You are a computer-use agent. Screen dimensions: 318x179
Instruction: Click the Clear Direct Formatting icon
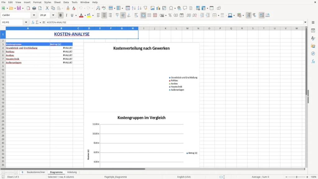74,8
